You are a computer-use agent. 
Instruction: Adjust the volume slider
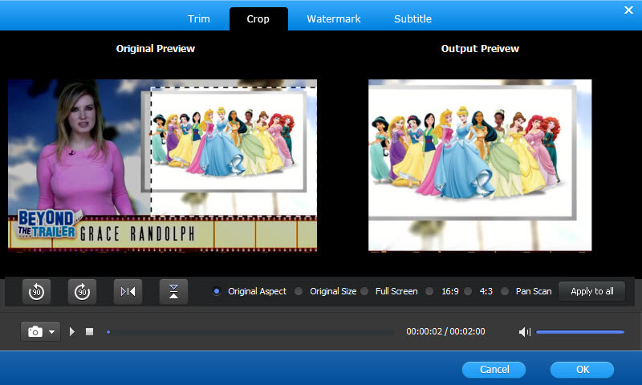(x=579, y=332)
